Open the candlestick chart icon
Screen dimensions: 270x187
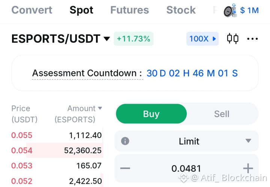232,39
